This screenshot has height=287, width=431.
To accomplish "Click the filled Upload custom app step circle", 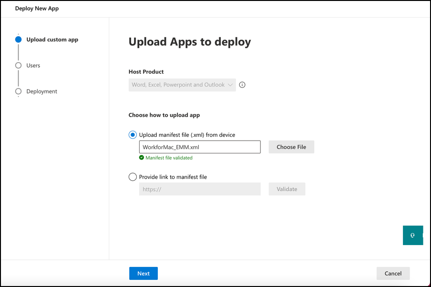I will point(18,40).
